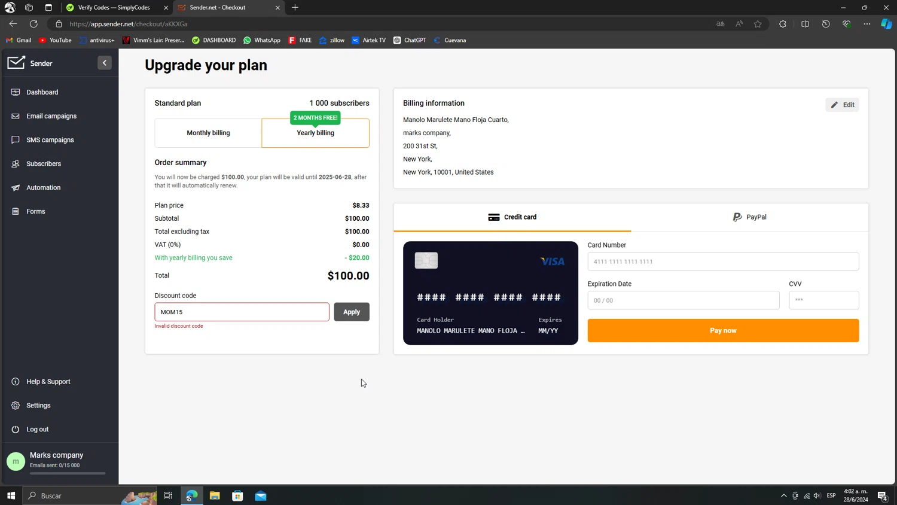
Task: Open Microsoft Store from the taskbar
Action: point(237,495)
